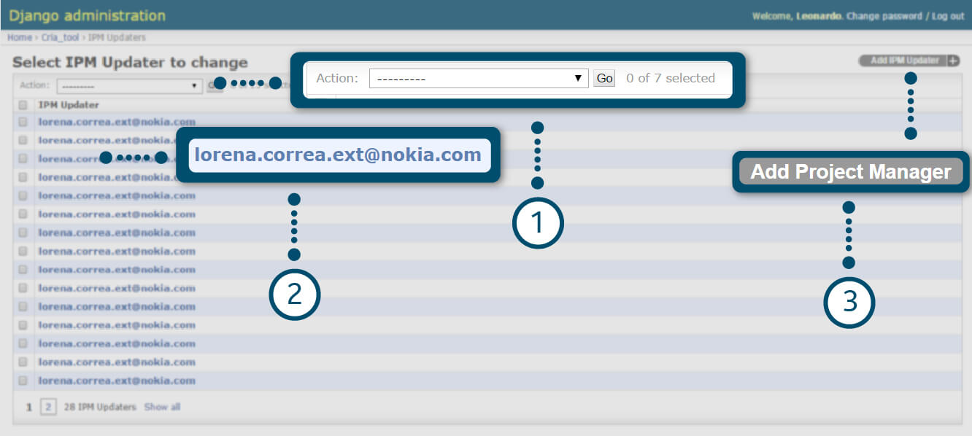Click the numbered circle 1 marker
The width and height of the screenshot is (972, 436).
click(538, 223)
